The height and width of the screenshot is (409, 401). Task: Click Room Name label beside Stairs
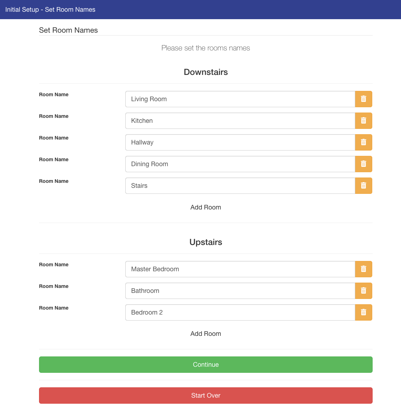54,181
